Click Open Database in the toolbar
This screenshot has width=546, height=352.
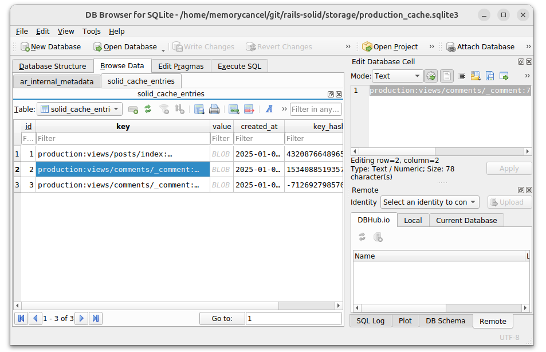125,46
